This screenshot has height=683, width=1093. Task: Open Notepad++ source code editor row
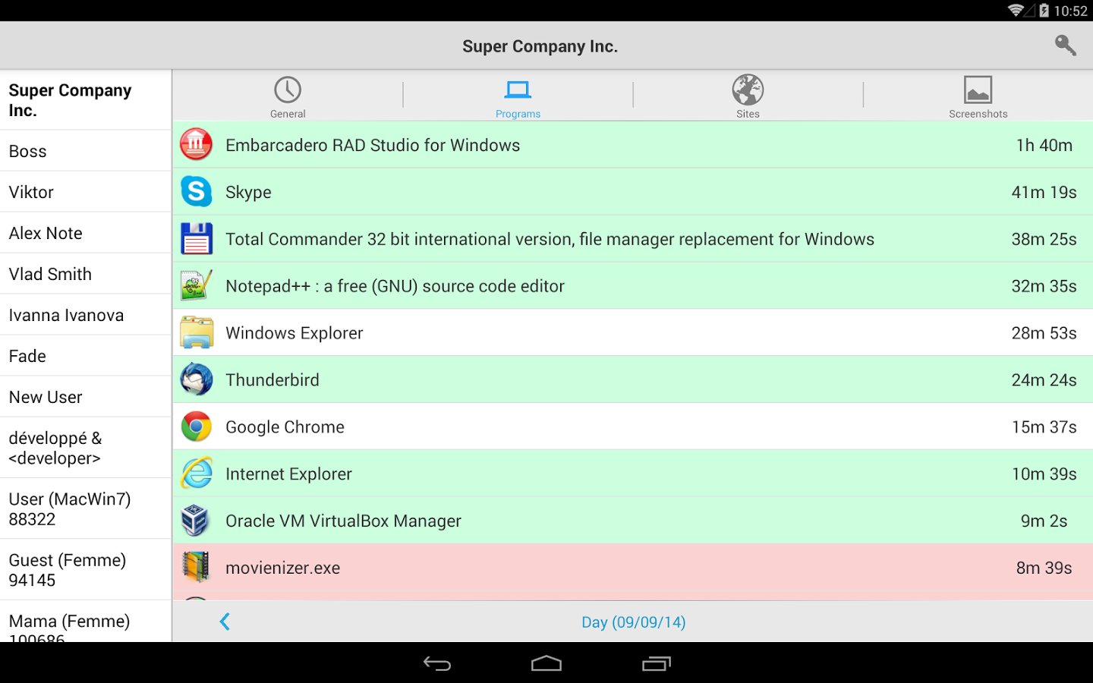(x=633, y=286)
